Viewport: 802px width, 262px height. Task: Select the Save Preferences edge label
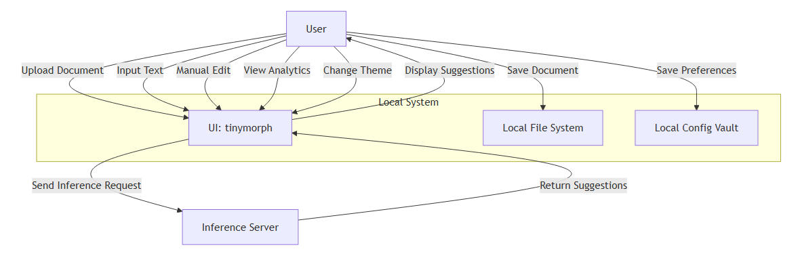point(696,70)
